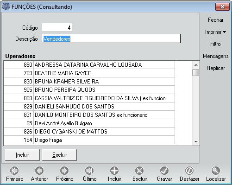Open the Filtro option
This screenshot has width=232, height=185.
click(x=215, y=44)
